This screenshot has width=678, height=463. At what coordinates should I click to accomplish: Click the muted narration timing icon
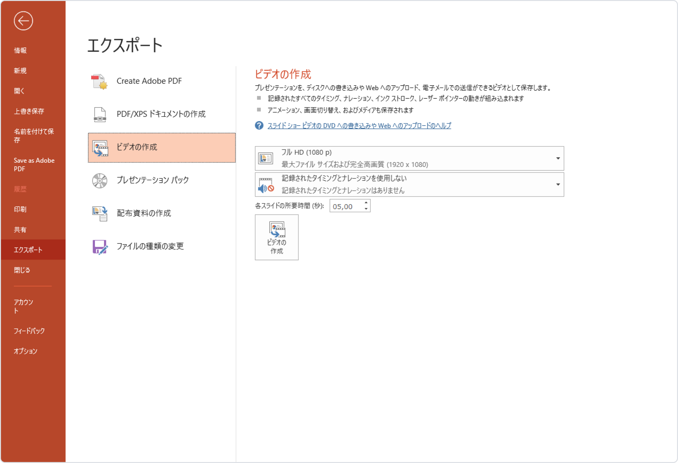click(x=266, y=185)
